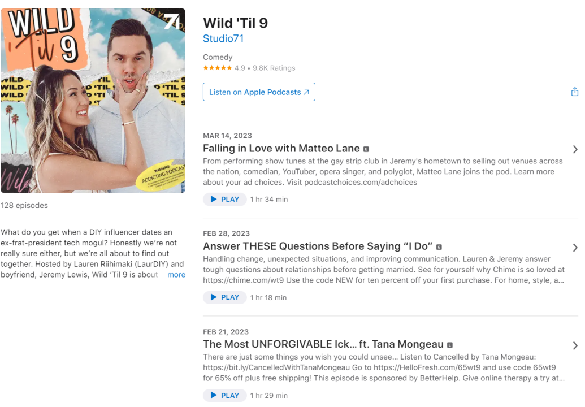Open the Falling in Love with Matteo Lane title
585x407 pixels.
point(281,149)
